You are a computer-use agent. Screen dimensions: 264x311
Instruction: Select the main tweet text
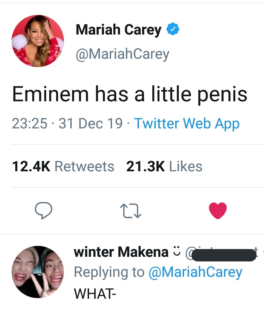tap(130, 94)
